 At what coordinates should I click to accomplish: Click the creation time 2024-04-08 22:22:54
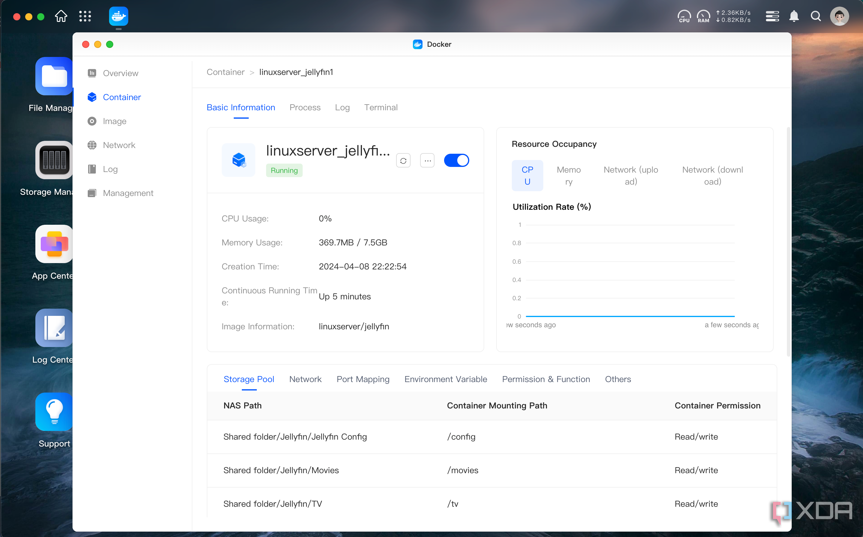(362, 267)
